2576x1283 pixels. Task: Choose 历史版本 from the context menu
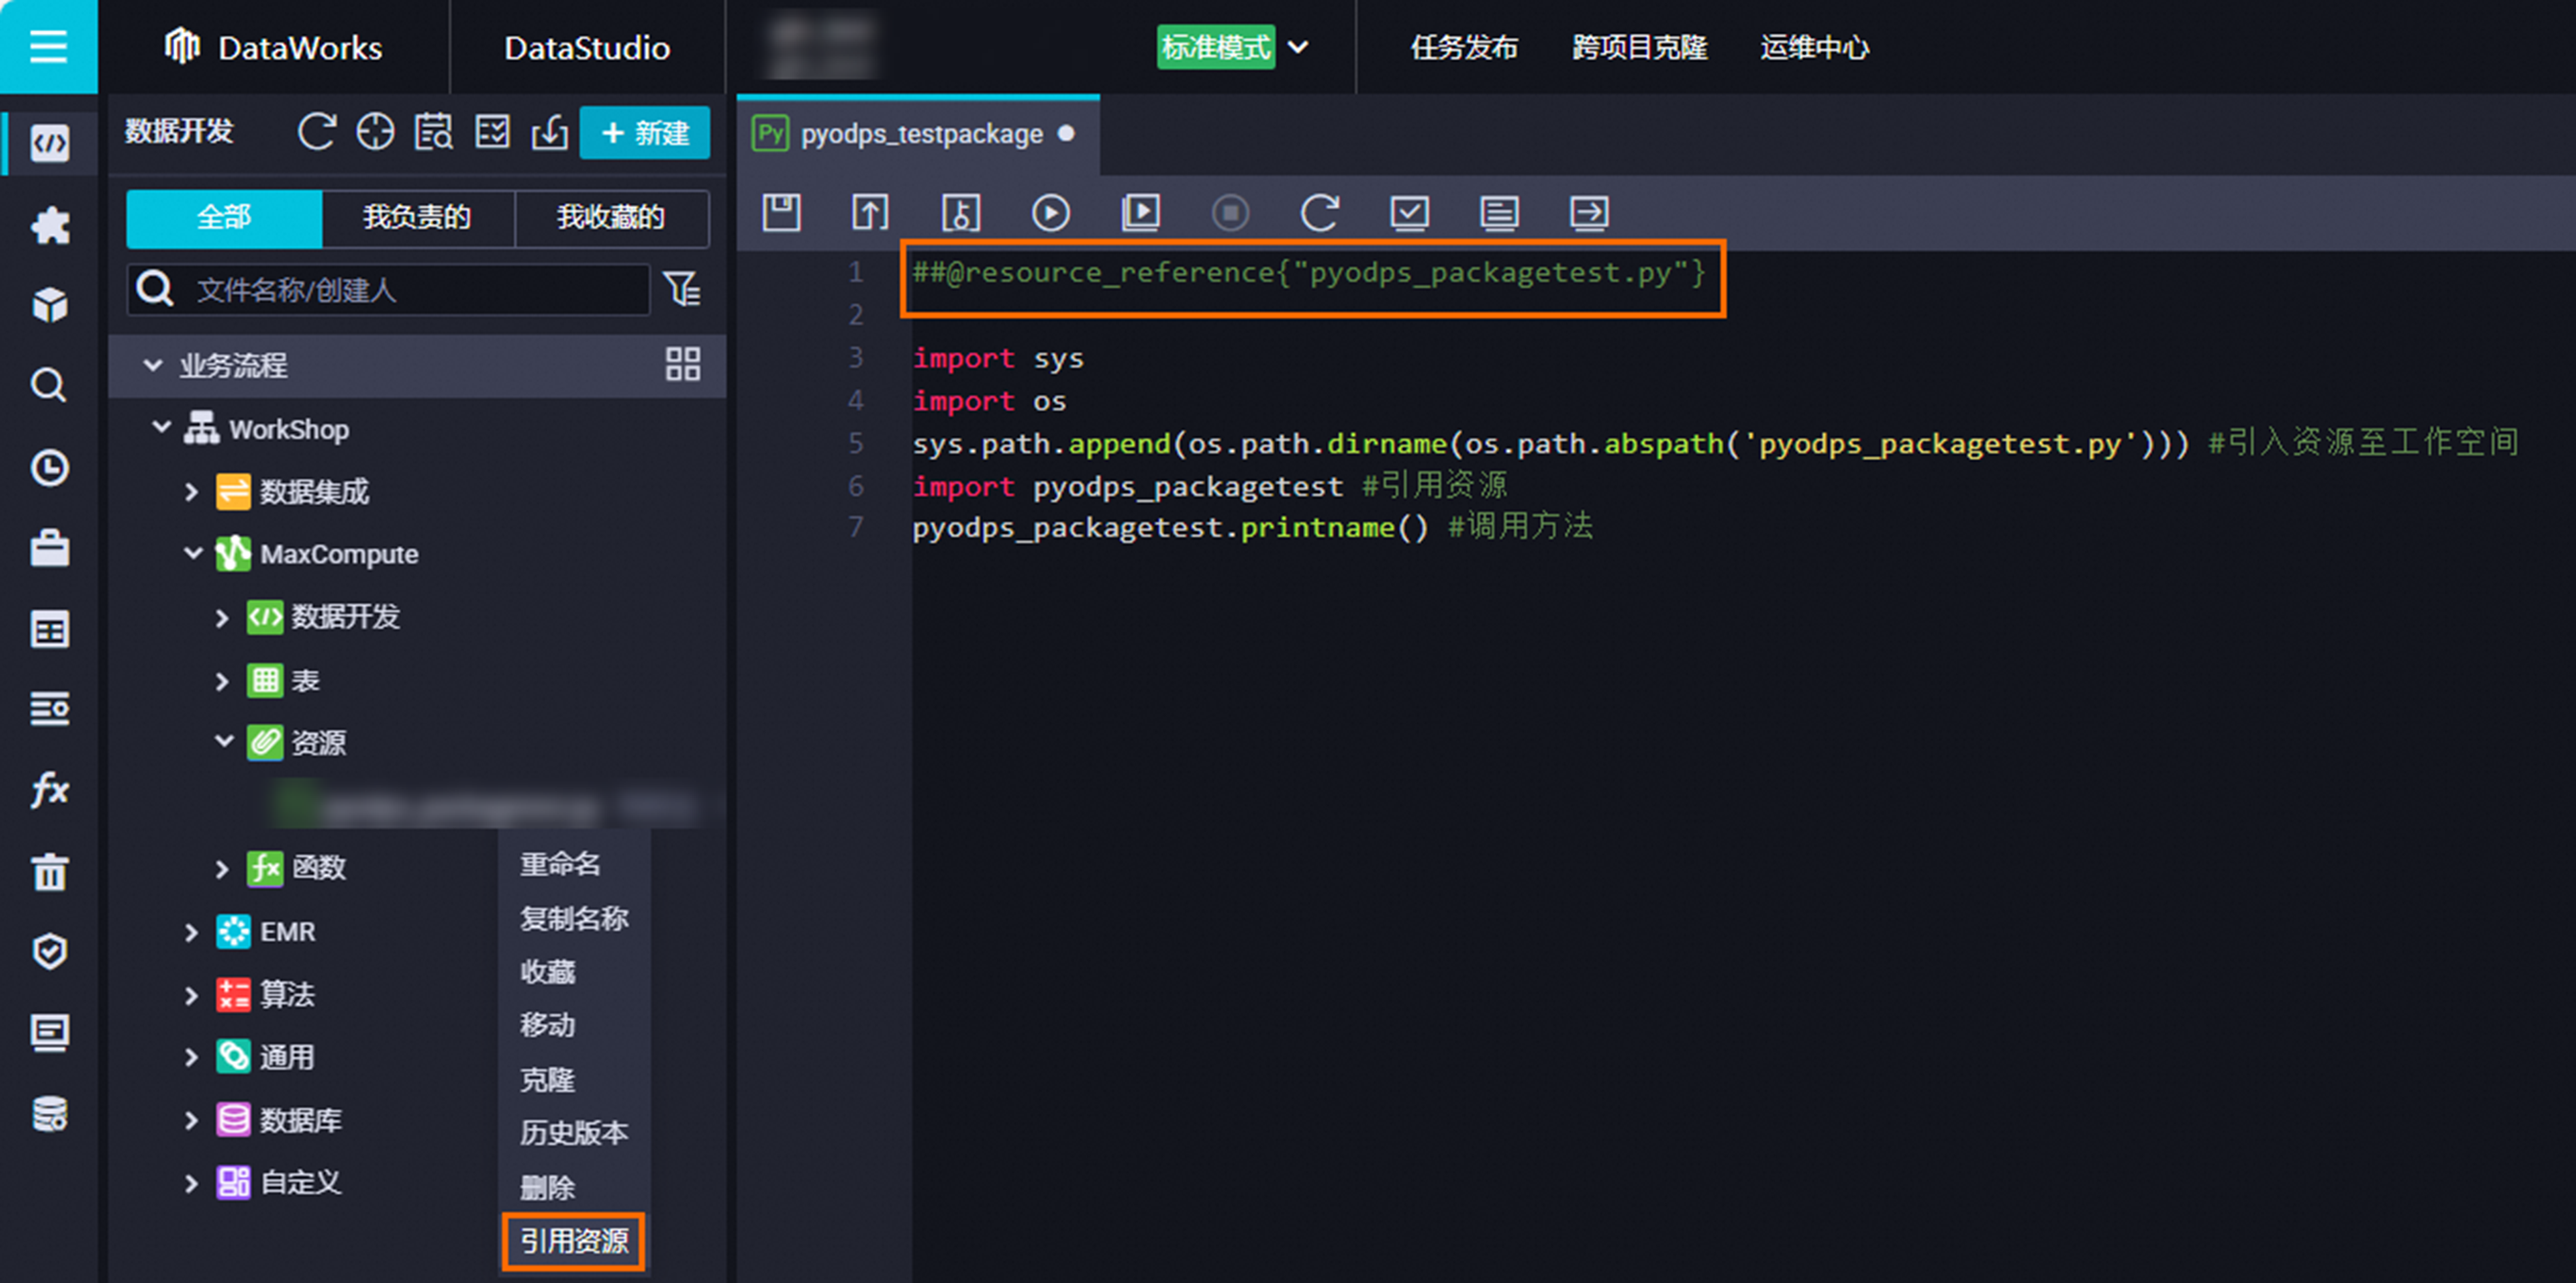coord(574,1133)
